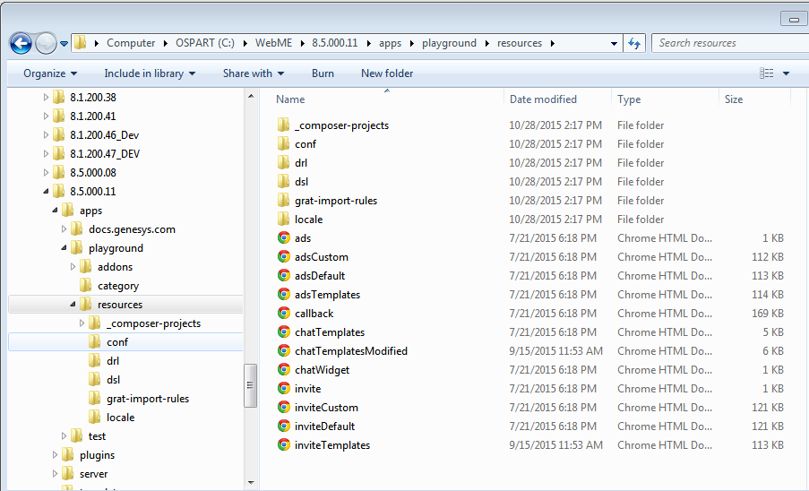
Task: Select the drl folder icon in file list
Action: [283, 162]
